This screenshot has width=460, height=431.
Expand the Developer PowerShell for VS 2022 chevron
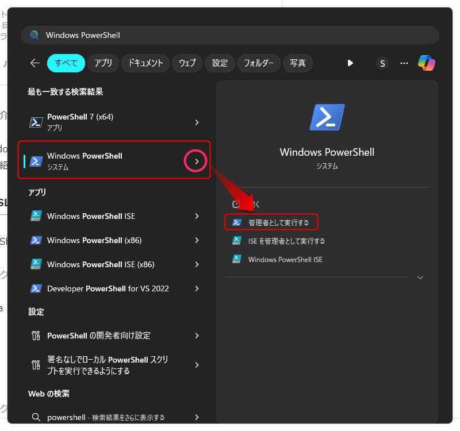pos(197,289)
